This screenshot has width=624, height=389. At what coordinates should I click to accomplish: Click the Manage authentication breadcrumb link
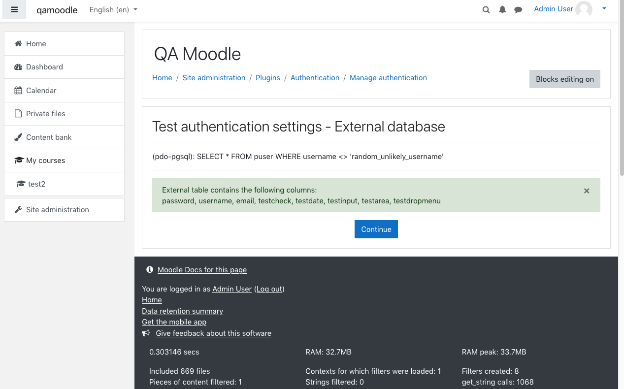tap(388, 78)
